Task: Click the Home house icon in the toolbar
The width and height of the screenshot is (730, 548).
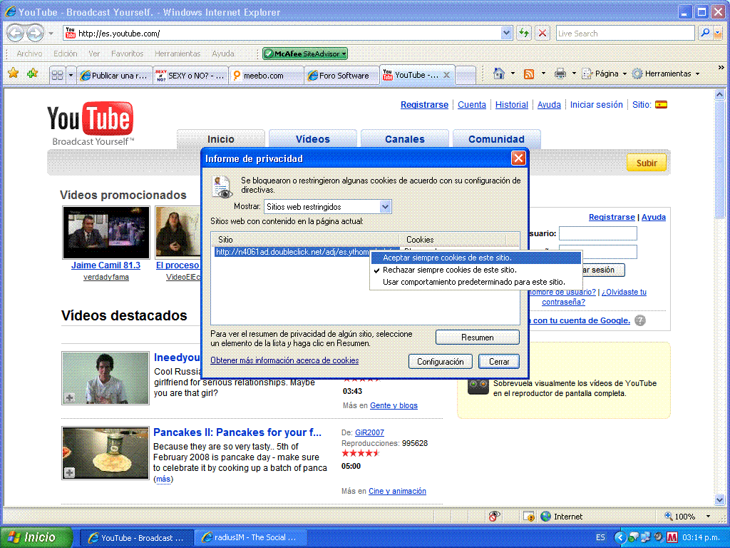Action: [498, 73]
